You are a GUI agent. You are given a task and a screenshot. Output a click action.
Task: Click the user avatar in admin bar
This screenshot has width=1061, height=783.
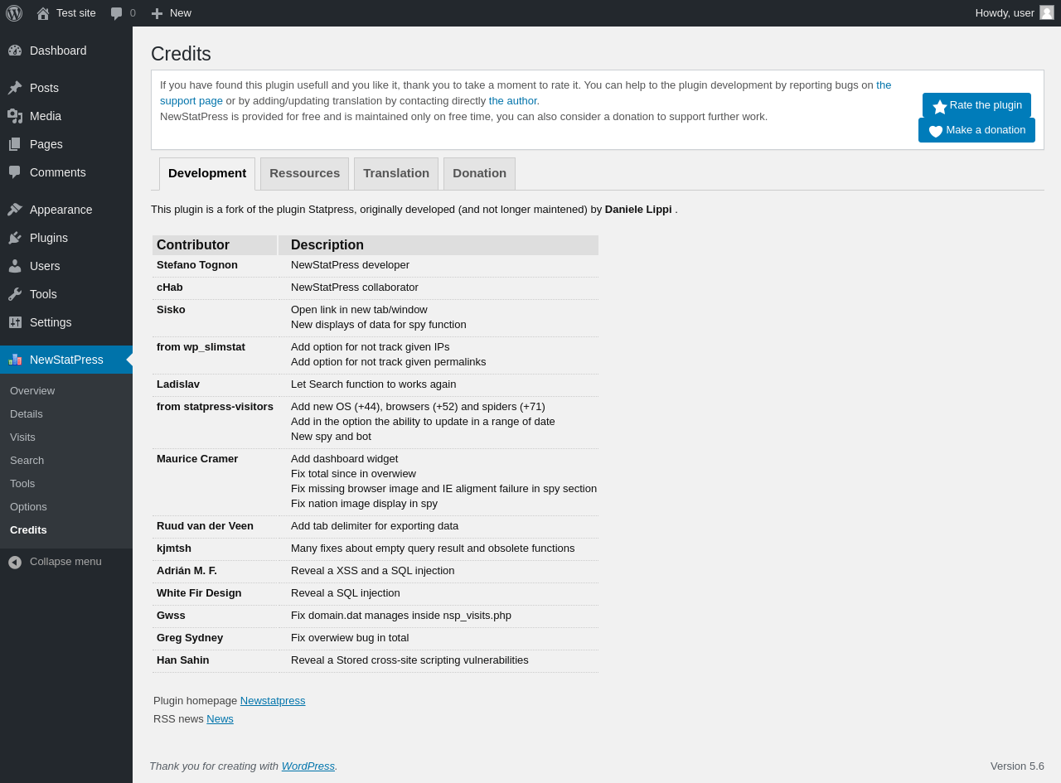[x=1047, y=12]
